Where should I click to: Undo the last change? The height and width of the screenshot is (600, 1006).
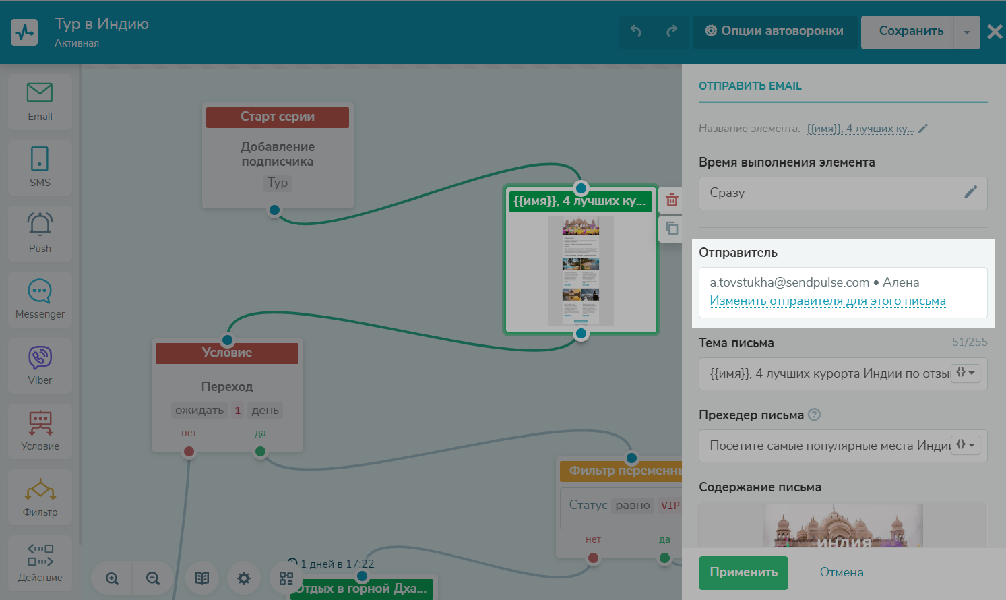[x=635, y=31]
